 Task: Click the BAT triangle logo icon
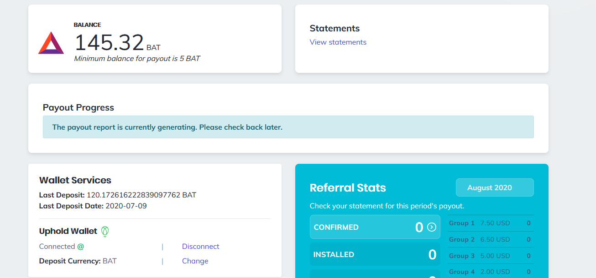click(51, 43)
